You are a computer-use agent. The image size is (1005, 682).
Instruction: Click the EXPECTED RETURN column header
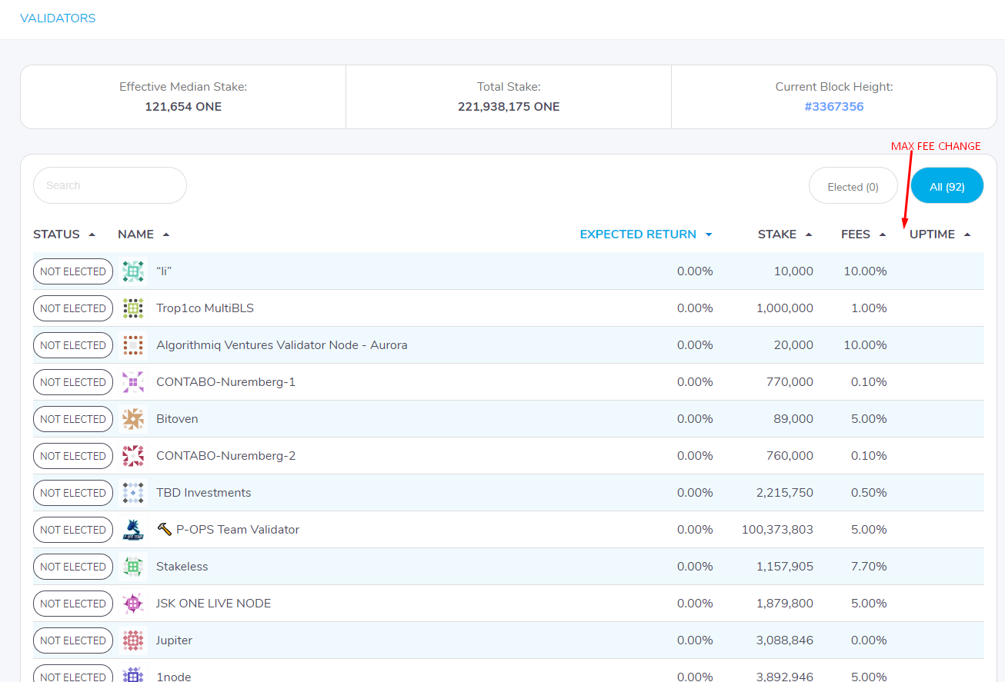coord(638,234)
